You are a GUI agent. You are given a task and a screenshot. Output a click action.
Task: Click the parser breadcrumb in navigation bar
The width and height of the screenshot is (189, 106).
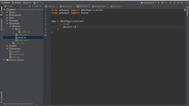[x=27, y=3]
